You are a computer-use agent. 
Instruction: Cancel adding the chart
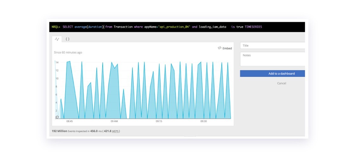point(282,83)
